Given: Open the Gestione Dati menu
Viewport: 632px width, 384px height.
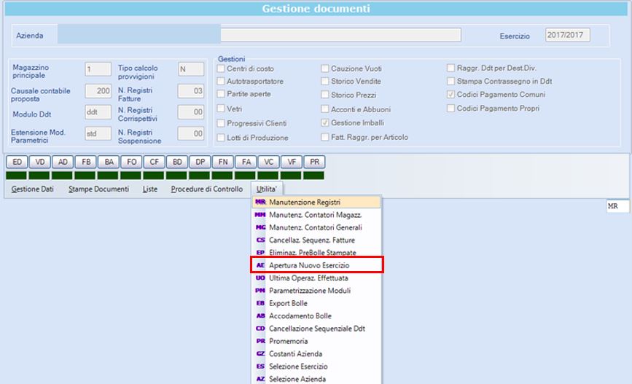Looking at the screenshot, I should (32, 189).
